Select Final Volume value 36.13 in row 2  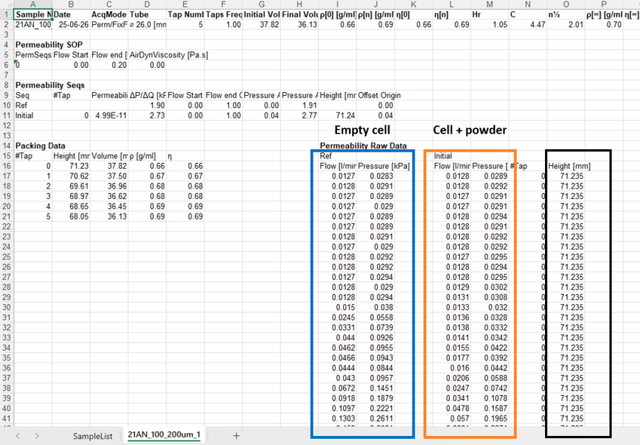pos(299,24)
